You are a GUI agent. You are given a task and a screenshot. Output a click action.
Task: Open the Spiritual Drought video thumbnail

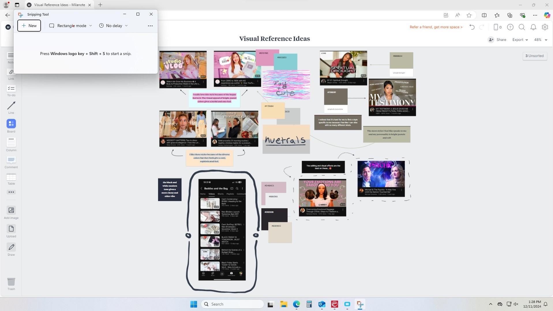(343, 68)
